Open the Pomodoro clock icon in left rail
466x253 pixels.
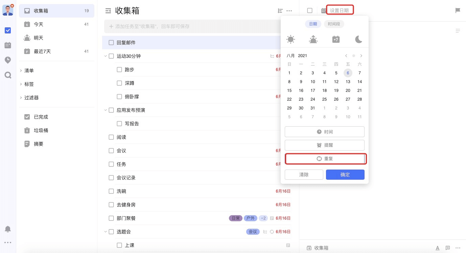point(8,60)
